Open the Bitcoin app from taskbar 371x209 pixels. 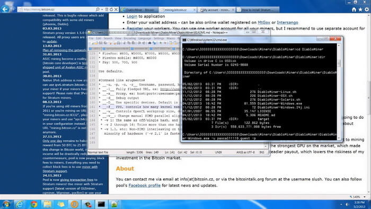tap(74, 204)
